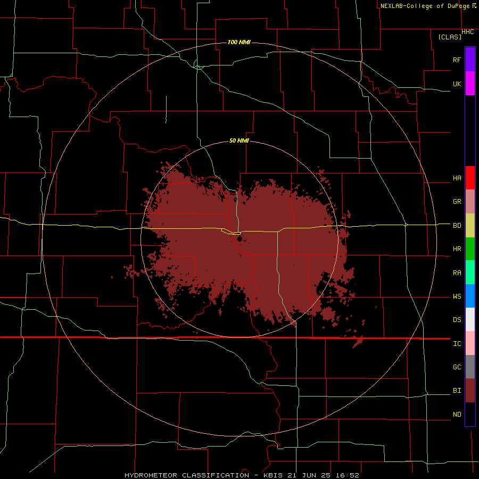Click the 'ND' legend label
This screenshot has width=479, height=479.
point(457,415)
